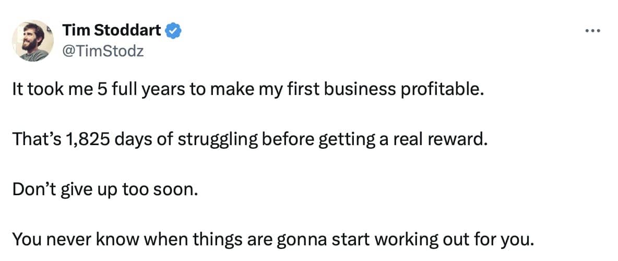
Task: Click the "Don't give up too soon." line
Action: (105, 189)
